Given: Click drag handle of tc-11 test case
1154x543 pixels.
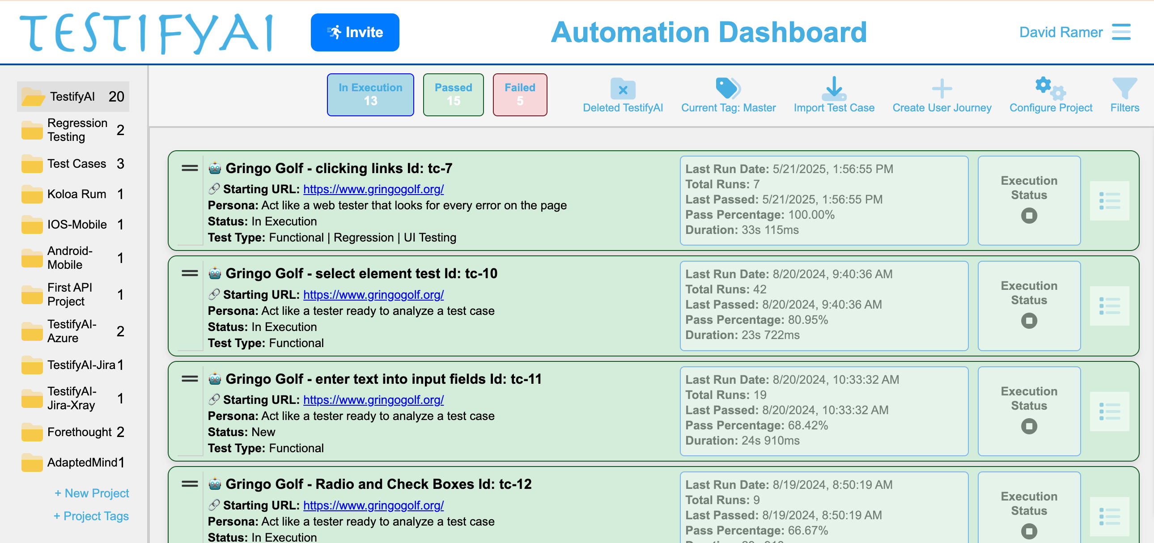Looking at the screenshot, I should 190,379.
